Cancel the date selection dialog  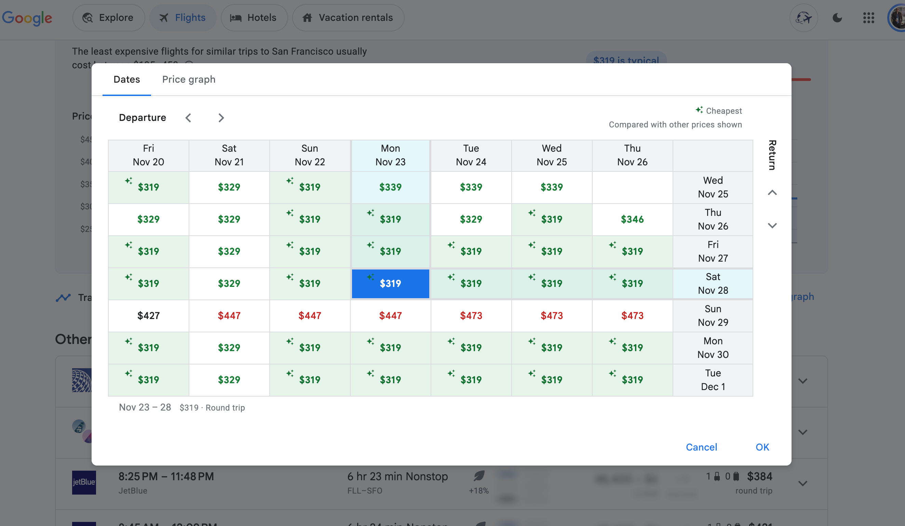[701, 447]
